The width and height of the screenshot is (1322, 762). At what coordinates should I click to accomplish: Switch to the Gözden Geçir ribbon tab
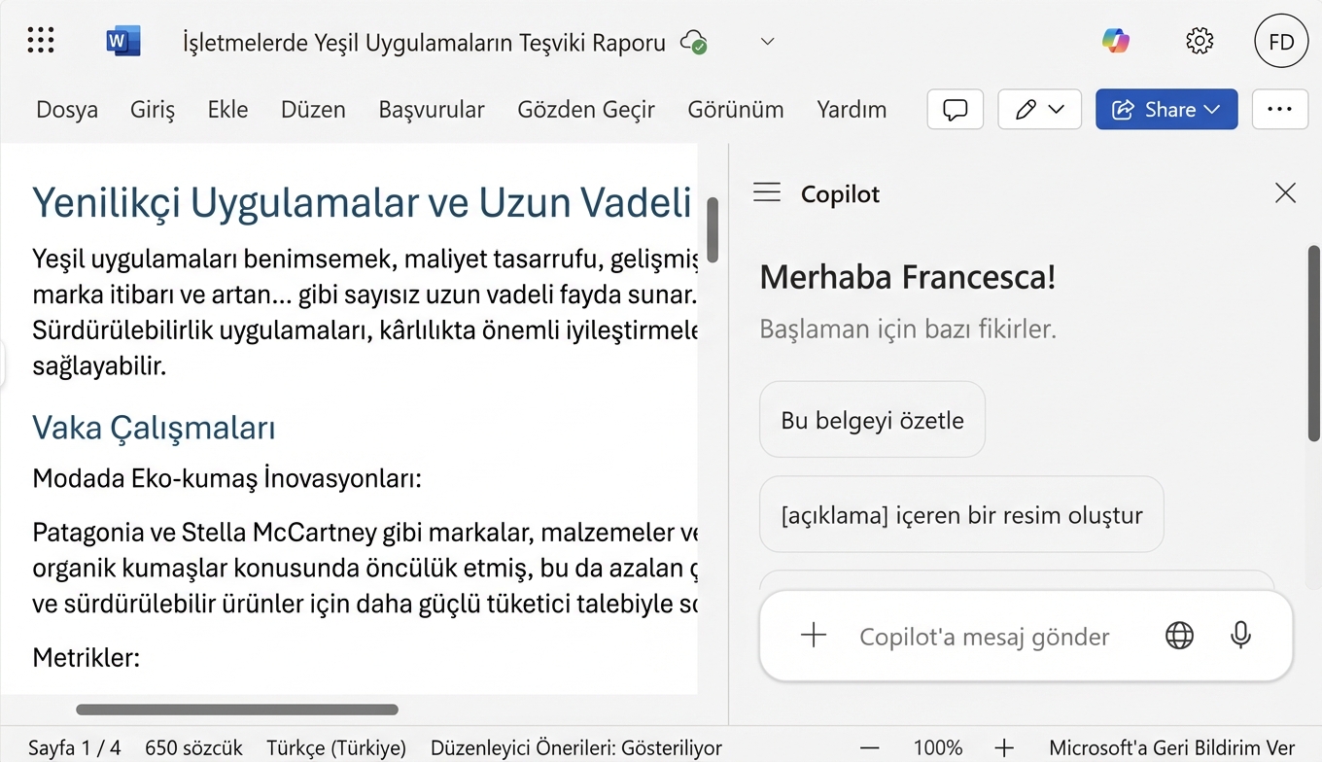pos(586,110)
